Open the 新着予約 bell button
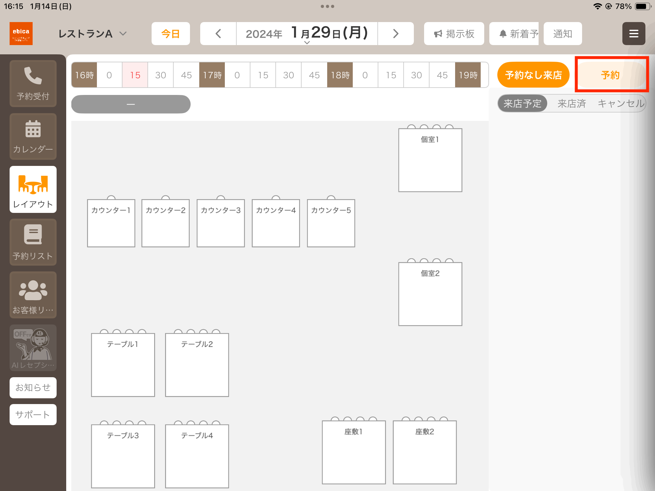 tap(514, 34)
